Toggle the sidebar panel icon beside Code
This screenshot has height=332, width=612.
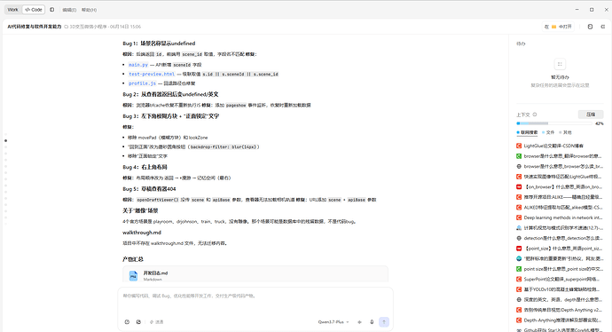(x=52, y=10)
